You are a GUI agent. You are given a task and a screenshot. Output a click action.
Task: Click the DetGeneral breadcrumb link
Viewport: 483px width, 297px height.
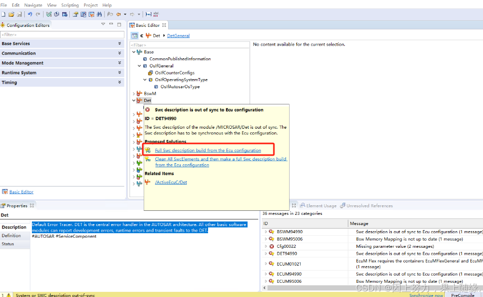178,36
